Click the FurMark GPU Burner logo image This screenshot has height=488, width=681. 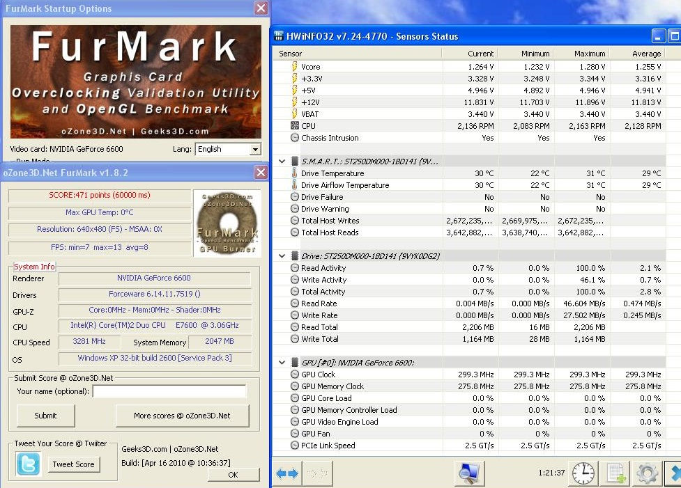[227, 223]
